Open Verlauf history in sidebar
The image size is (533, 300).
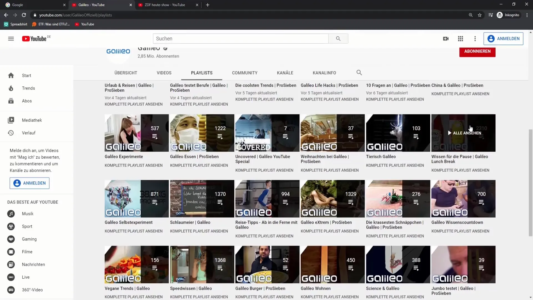pyautogui.click(x=37, y=133)
